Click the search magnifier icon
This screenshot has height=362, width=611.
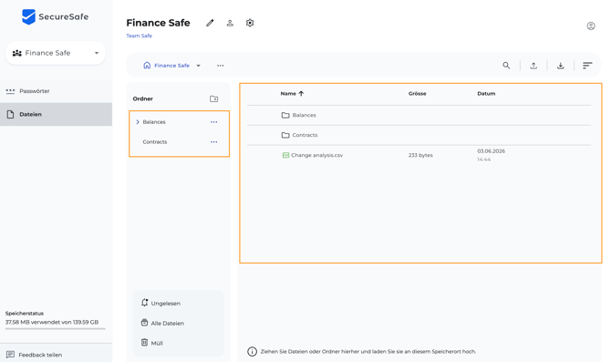pyautogui.click(x=506, y=66)
